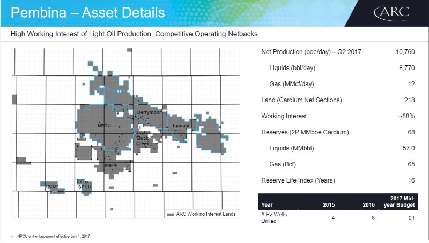Click the gray legend swatch for ARC lands
Viewport: 429px width, 243px height.
171,215
